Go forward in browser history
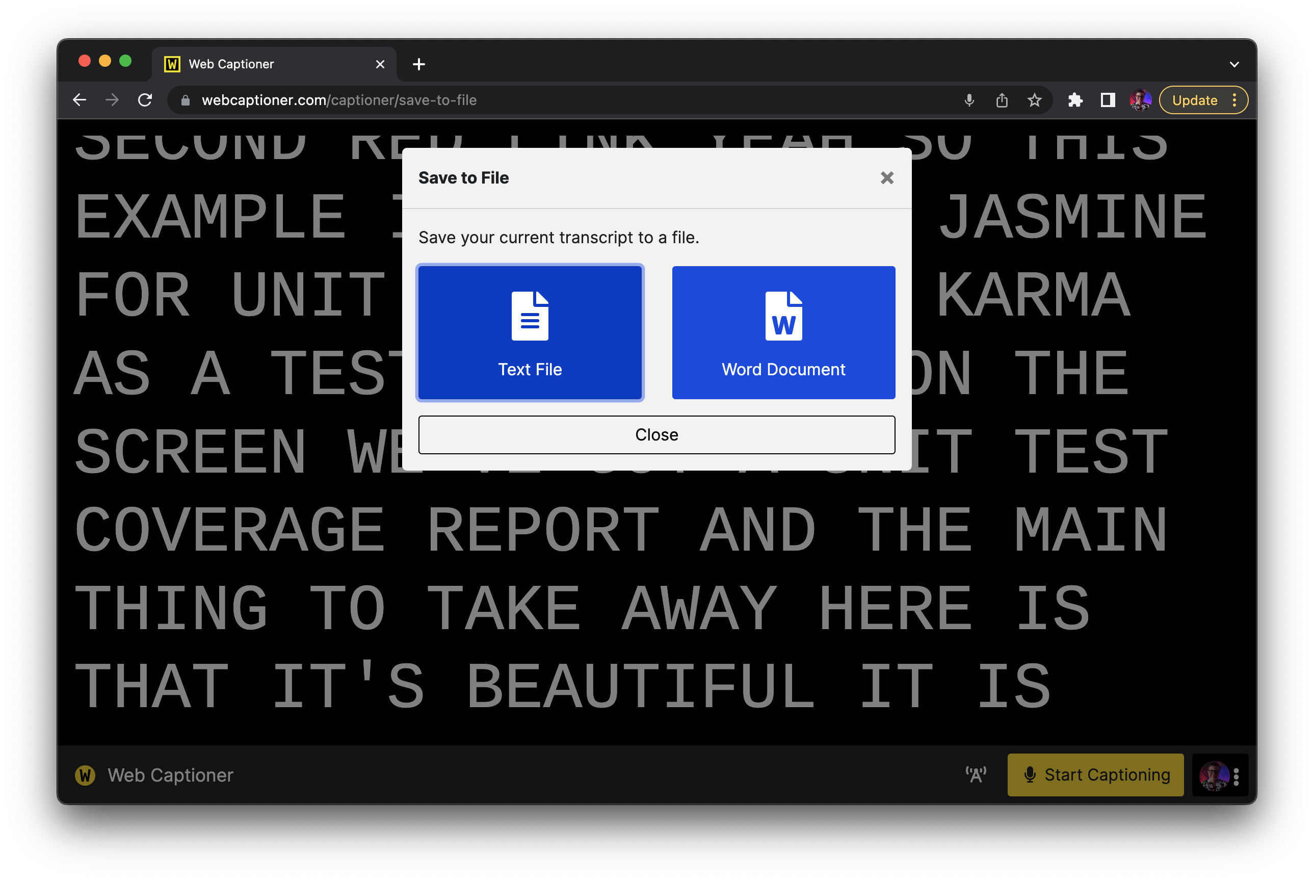The width and height of the screenshot is (1314, 880). click(112, 100)
